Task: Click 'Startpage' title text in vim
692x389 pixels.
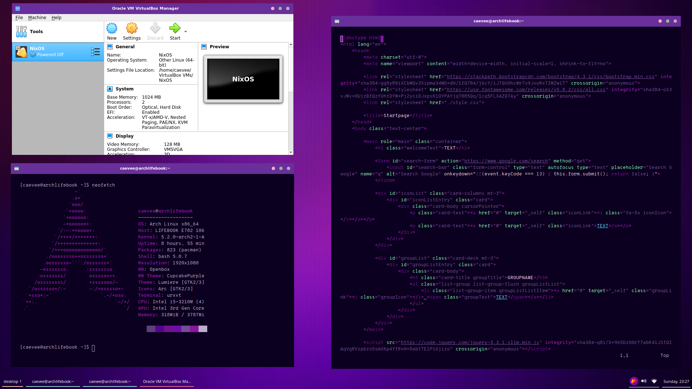Action: [x=396, y=116]
